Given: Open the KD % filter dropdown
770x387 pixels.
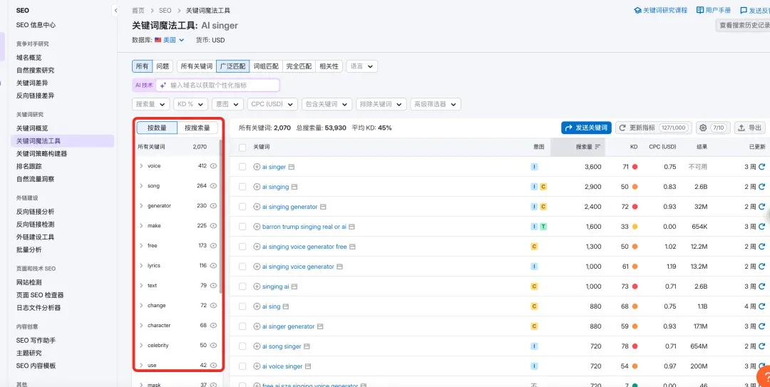Looking at the screenshot, I should (191, 104).
